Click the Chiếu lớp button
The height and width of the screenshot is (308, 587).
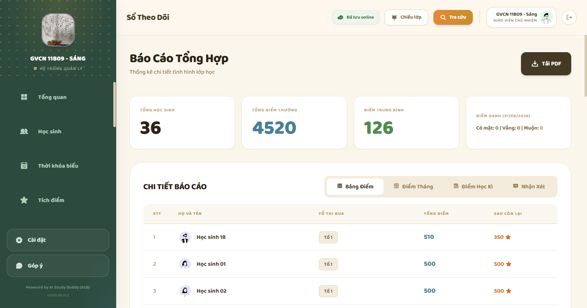tap(406, 17)
